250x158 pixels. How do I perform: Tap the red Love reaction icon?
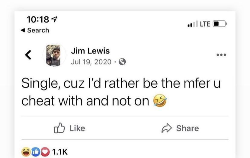(45, 152)
